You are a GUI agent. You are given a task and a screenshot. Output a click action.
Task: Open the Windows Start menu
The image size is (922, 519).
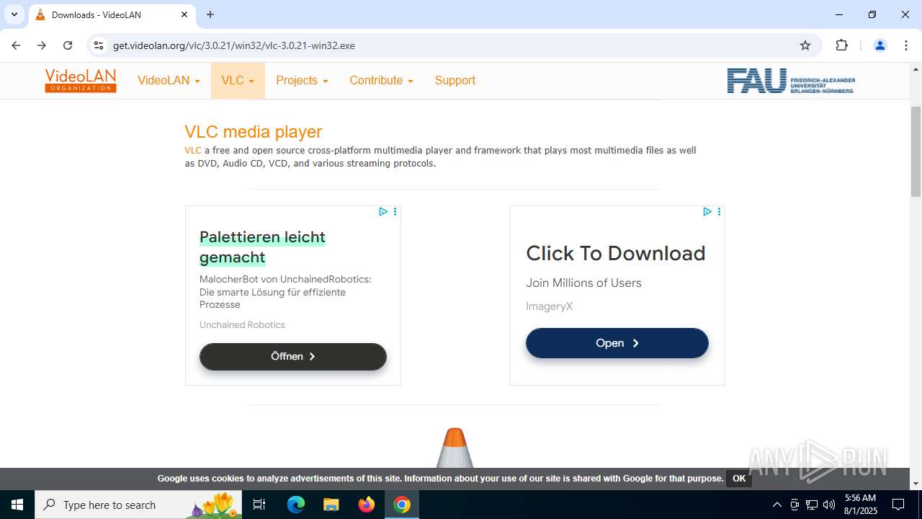tap(17, 505)
